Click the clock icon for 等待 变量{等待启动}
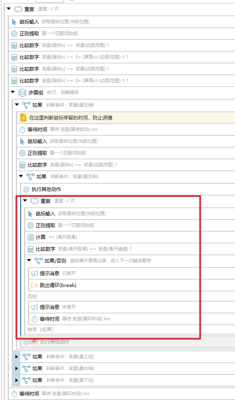This screenshot has width=235, height=400. pos(22,130)
